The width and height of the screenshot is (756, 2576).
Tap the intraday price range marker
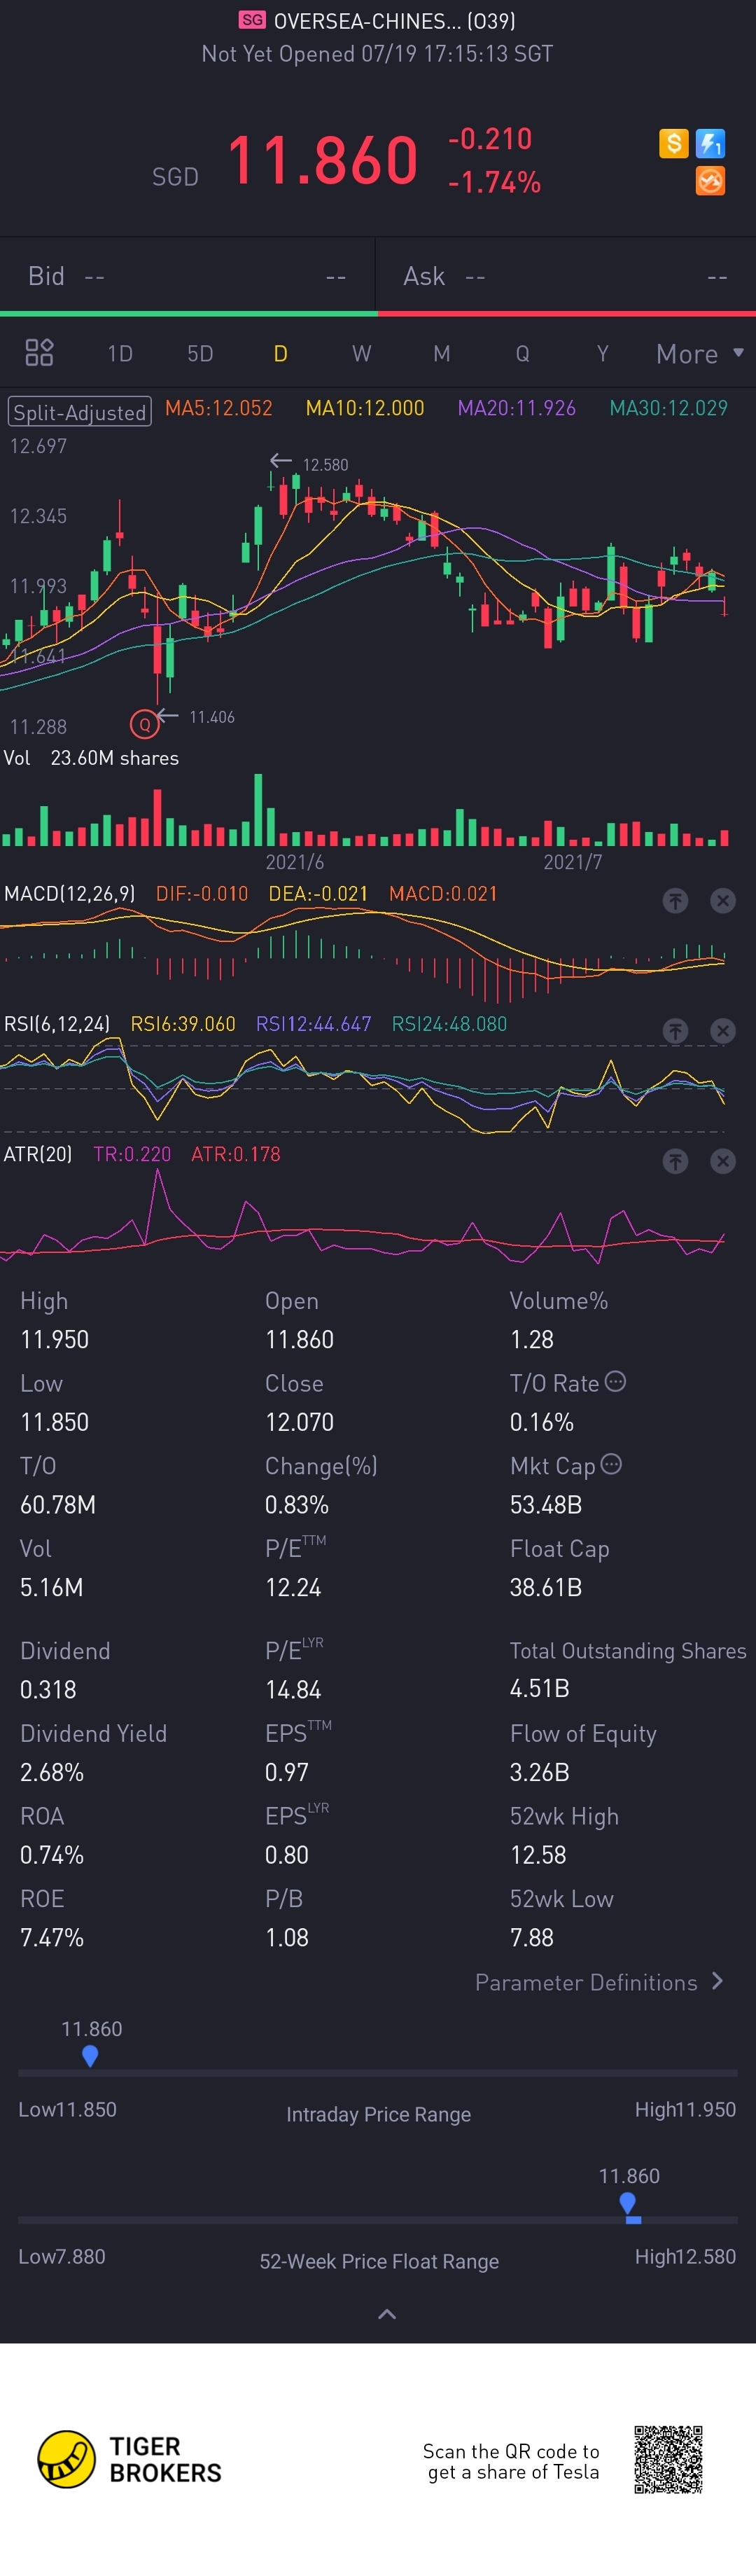90,2056
